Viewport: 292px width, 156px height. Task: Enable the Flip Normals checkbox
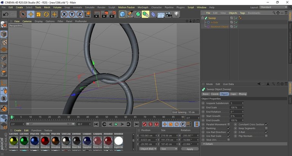(266, 136)
